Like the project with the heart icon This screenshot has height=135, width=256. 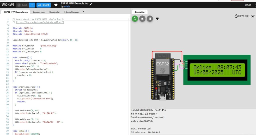coord(56,5)
